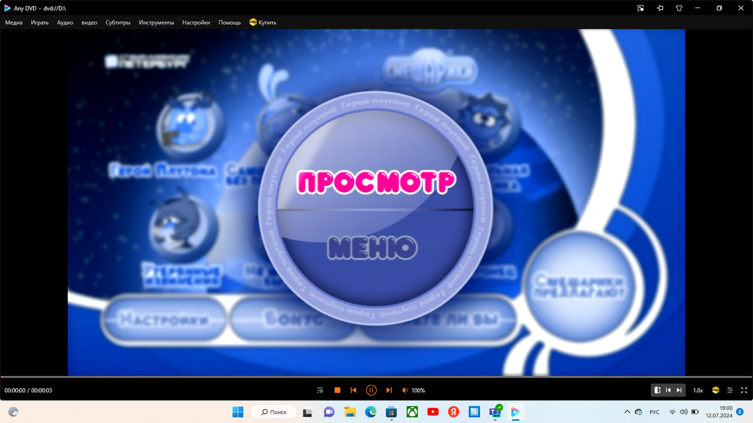Select ПРОСМОТР on the DVD menu
The height and width of the screenshot is (423, 753).
[x=376, y=182]
